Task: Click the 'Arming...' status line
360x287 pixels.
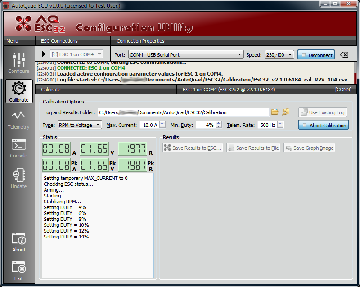Action: click(x=54, y=190)
